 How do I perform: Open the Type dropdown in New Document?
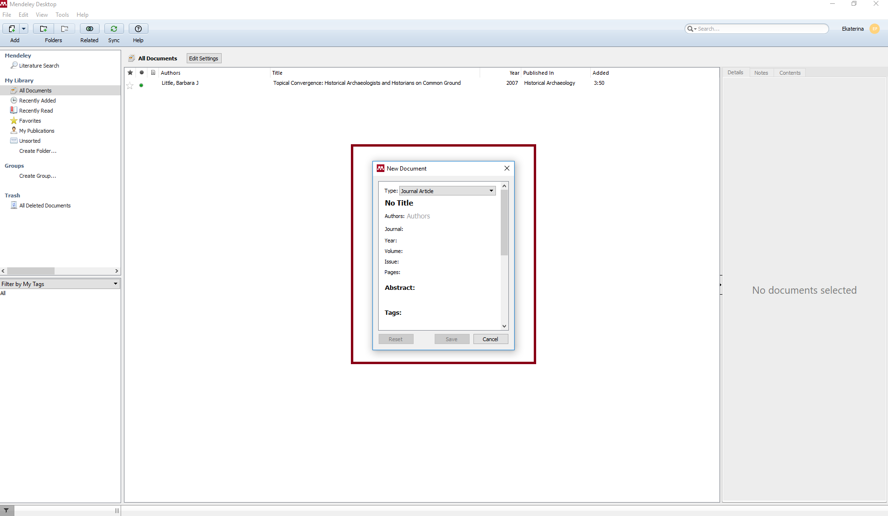pos(448,191)
